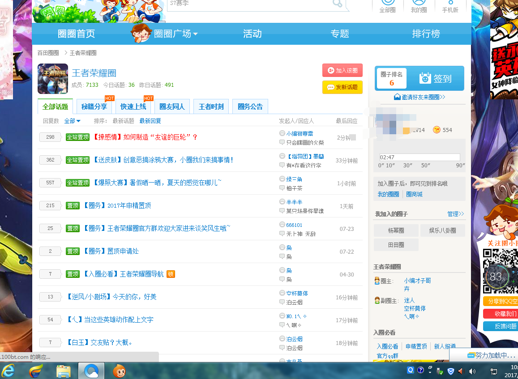This screenshot has height=379, width=518.
Task: Click the help question mark tray icon
Action: click(x=420, y=370)
